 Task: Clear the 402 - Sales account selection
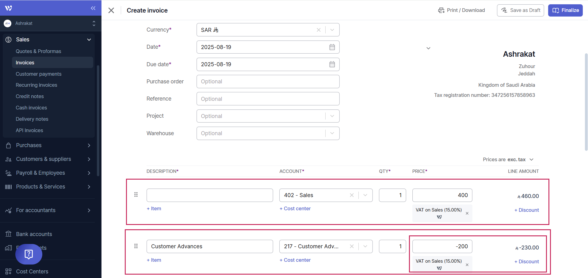pyautogui.click(x=352, y=195)
